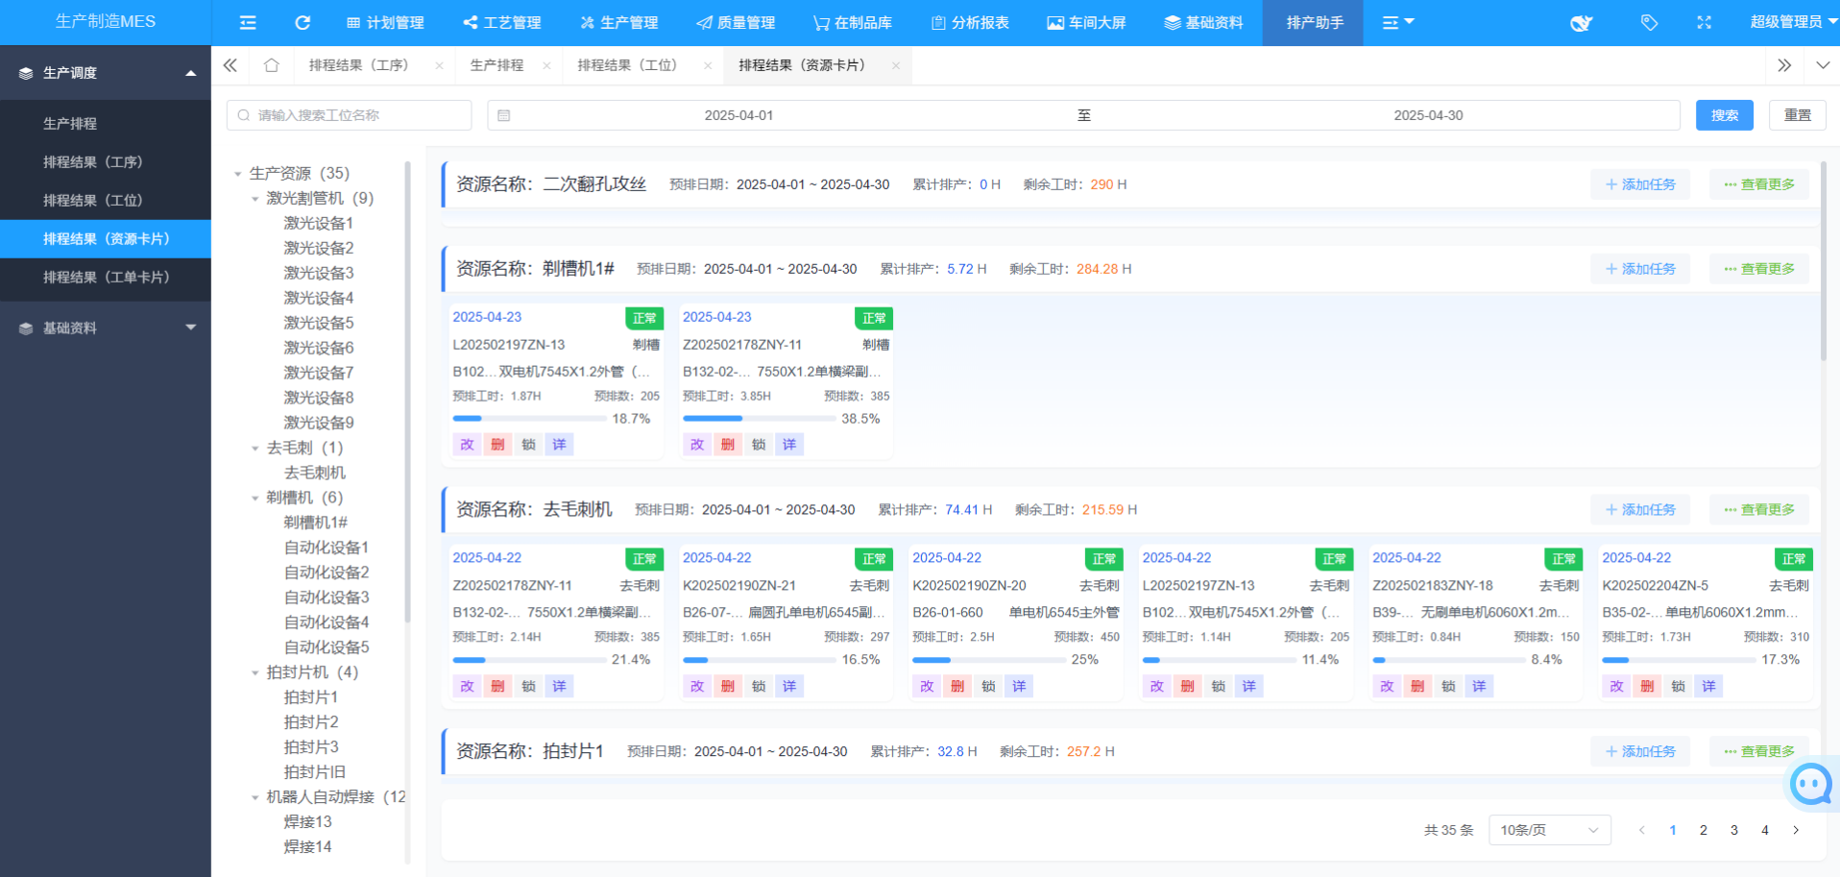This screenshot has height=877, width=1840.
Task: Click the refresh icon in top bar
Action: (x=303, y=22)
